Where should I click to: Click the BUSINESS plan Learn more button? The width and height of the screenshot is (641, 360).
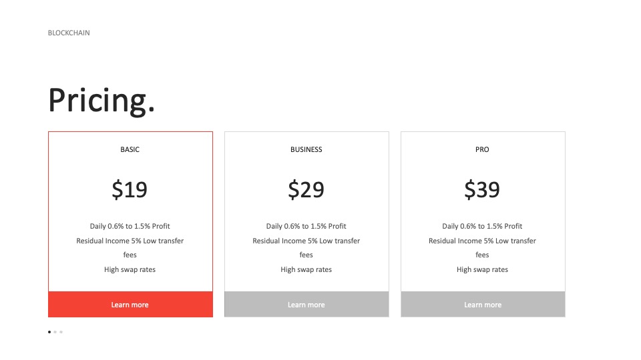[306, 305]
